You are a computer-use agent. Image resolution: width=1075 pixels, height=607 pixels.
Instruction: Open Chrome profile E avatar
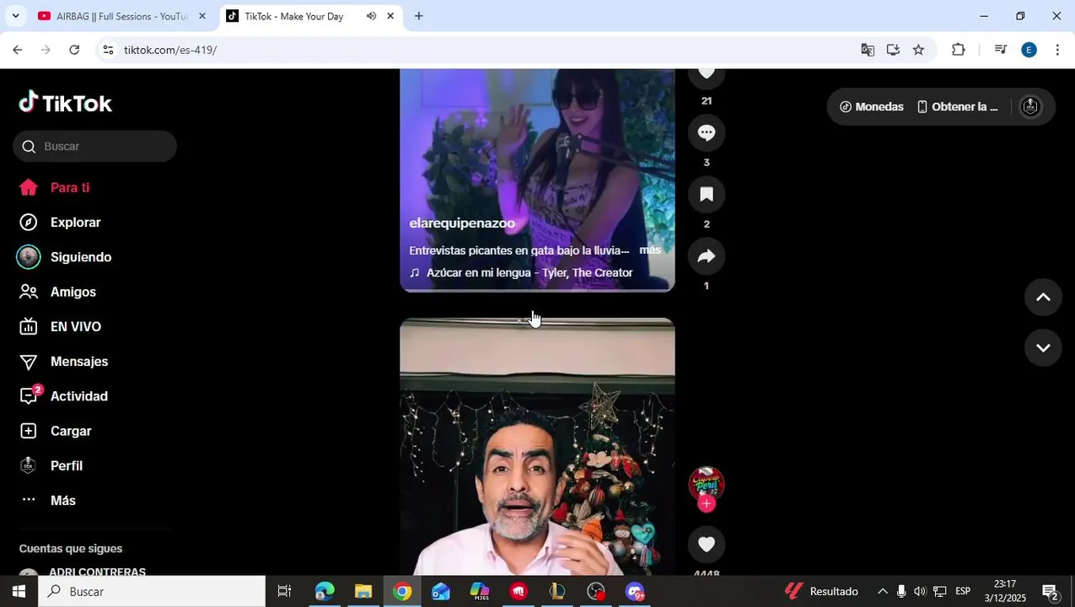tap(1029, 50)
